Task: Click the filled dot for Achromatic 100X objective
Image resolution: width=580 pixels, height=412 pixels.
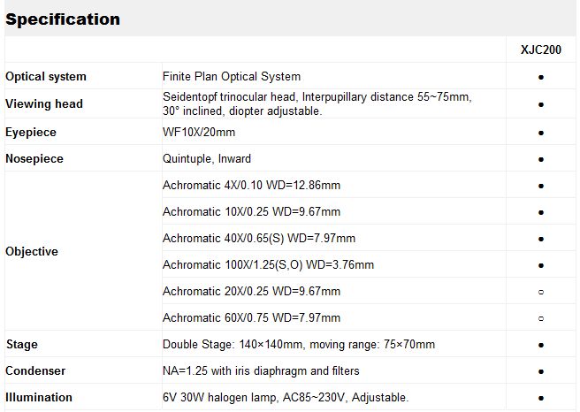Action: tap(541, 265)
